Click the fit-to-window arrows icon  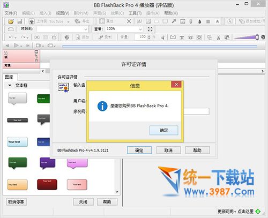[150, 29]
